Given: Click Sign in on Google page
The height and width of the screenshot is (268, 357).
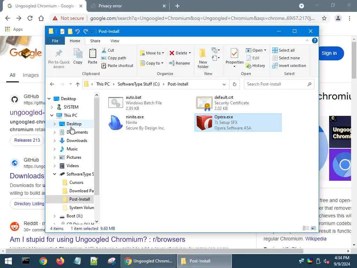Looking at the screenshot, I should 329,53.
